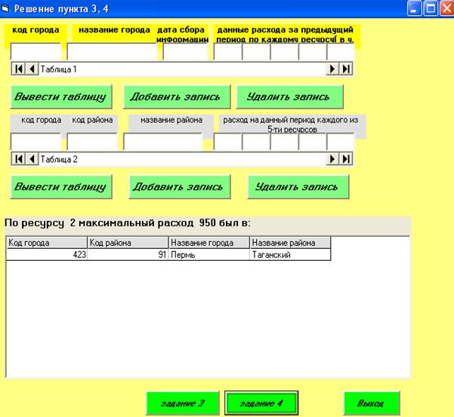Image resolution: width=454 pixels, height=417 pixels.
Task: Select Код района column header in grid
Action: pyautogui.click(x=128, y=243)
